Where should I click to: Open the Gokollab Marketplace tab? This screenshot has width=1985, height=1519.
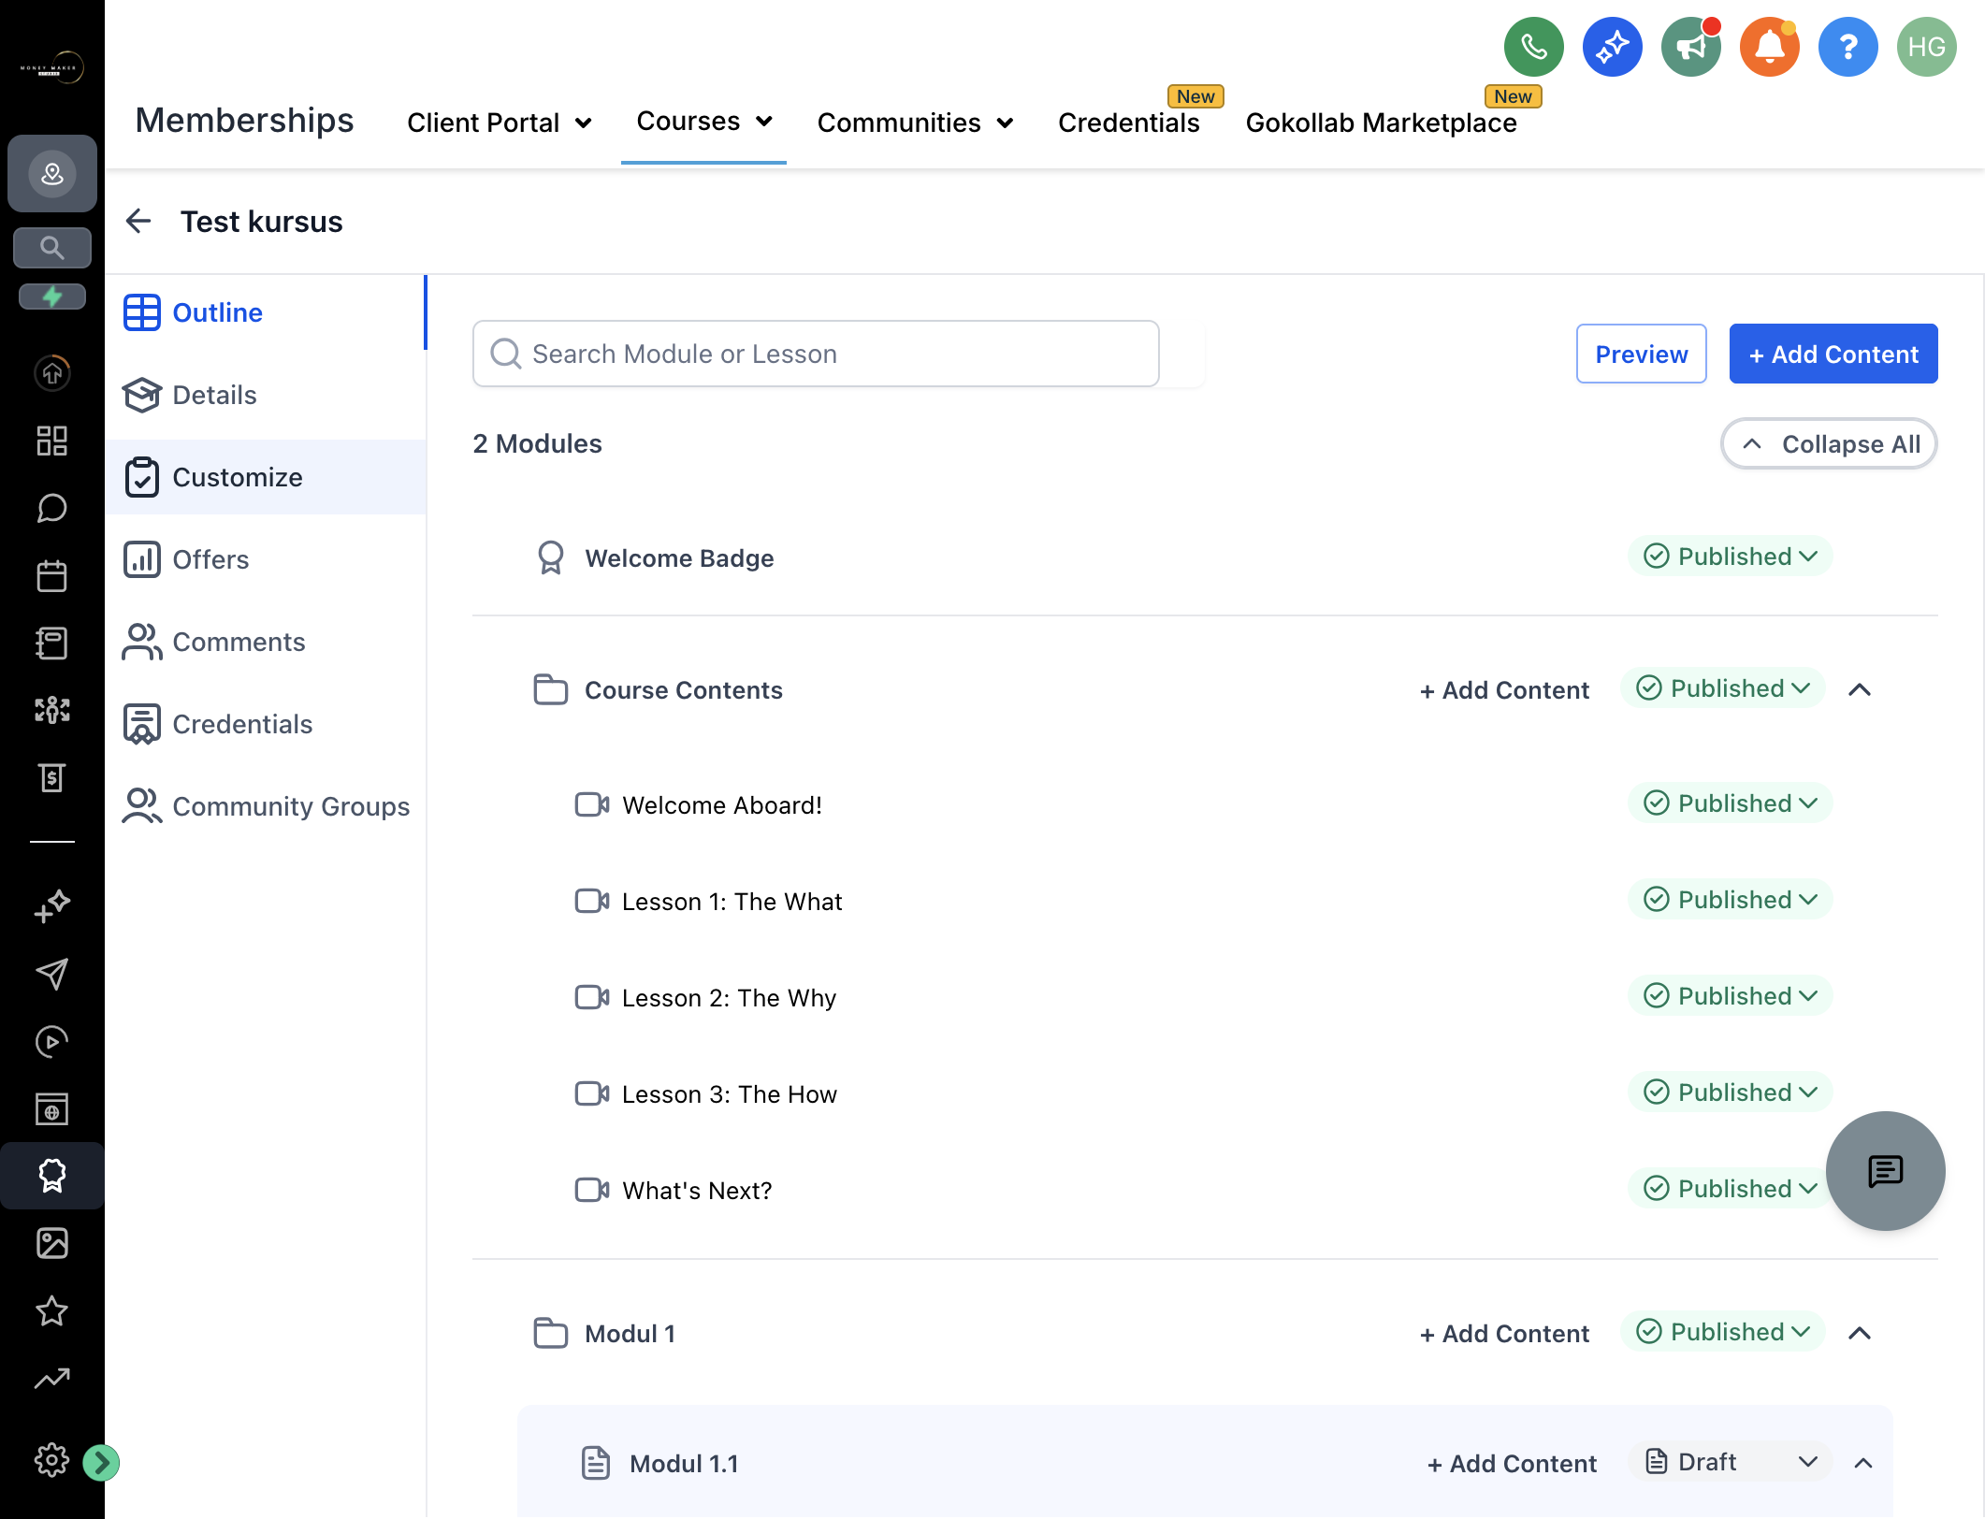(x=1381, y=123)
